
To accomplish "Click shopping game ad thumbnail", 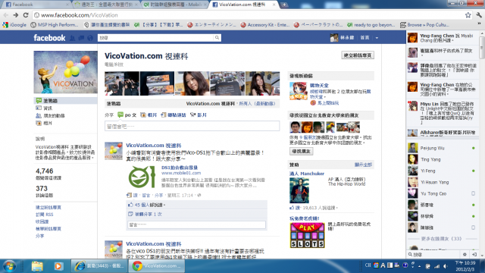I will 299,91.
